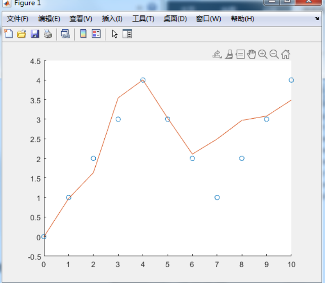The image size is (325, 283).
Task: Click the x-axis tick label 10
Action: coord(291,265)
